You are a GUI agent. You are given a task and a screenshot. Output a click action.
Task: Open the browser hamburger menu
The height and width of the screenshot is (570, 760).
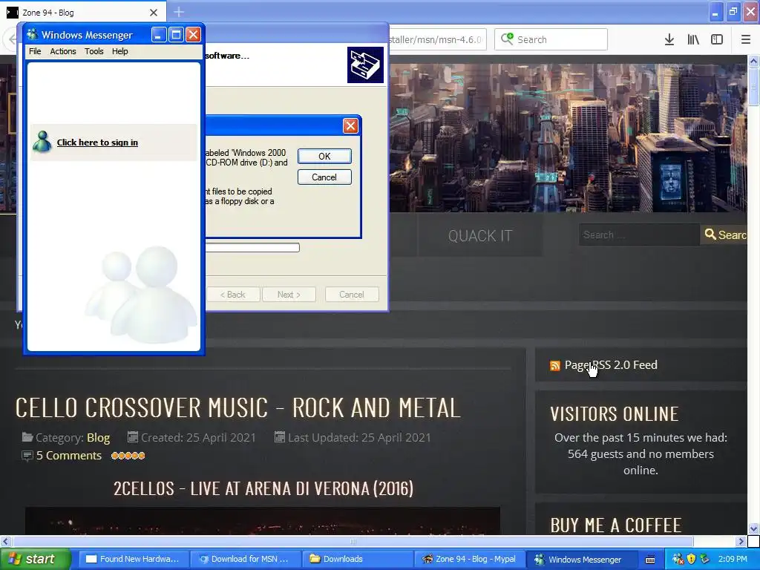tap(745, 39)
